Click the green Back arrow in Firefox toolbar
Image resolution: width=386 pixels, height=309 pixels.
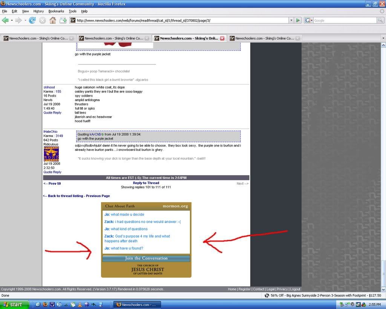click(5, 20)
